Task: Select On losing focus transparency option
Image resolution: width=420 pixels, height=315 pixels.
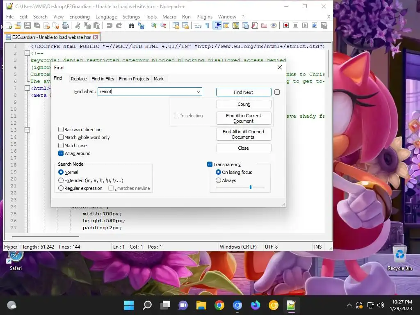Action: (x=218, y=172)
